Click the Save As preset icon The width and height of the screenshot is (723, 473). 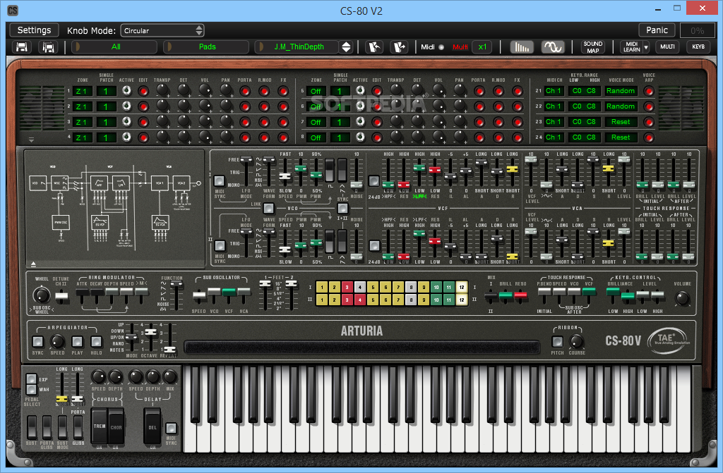point(49,47)
